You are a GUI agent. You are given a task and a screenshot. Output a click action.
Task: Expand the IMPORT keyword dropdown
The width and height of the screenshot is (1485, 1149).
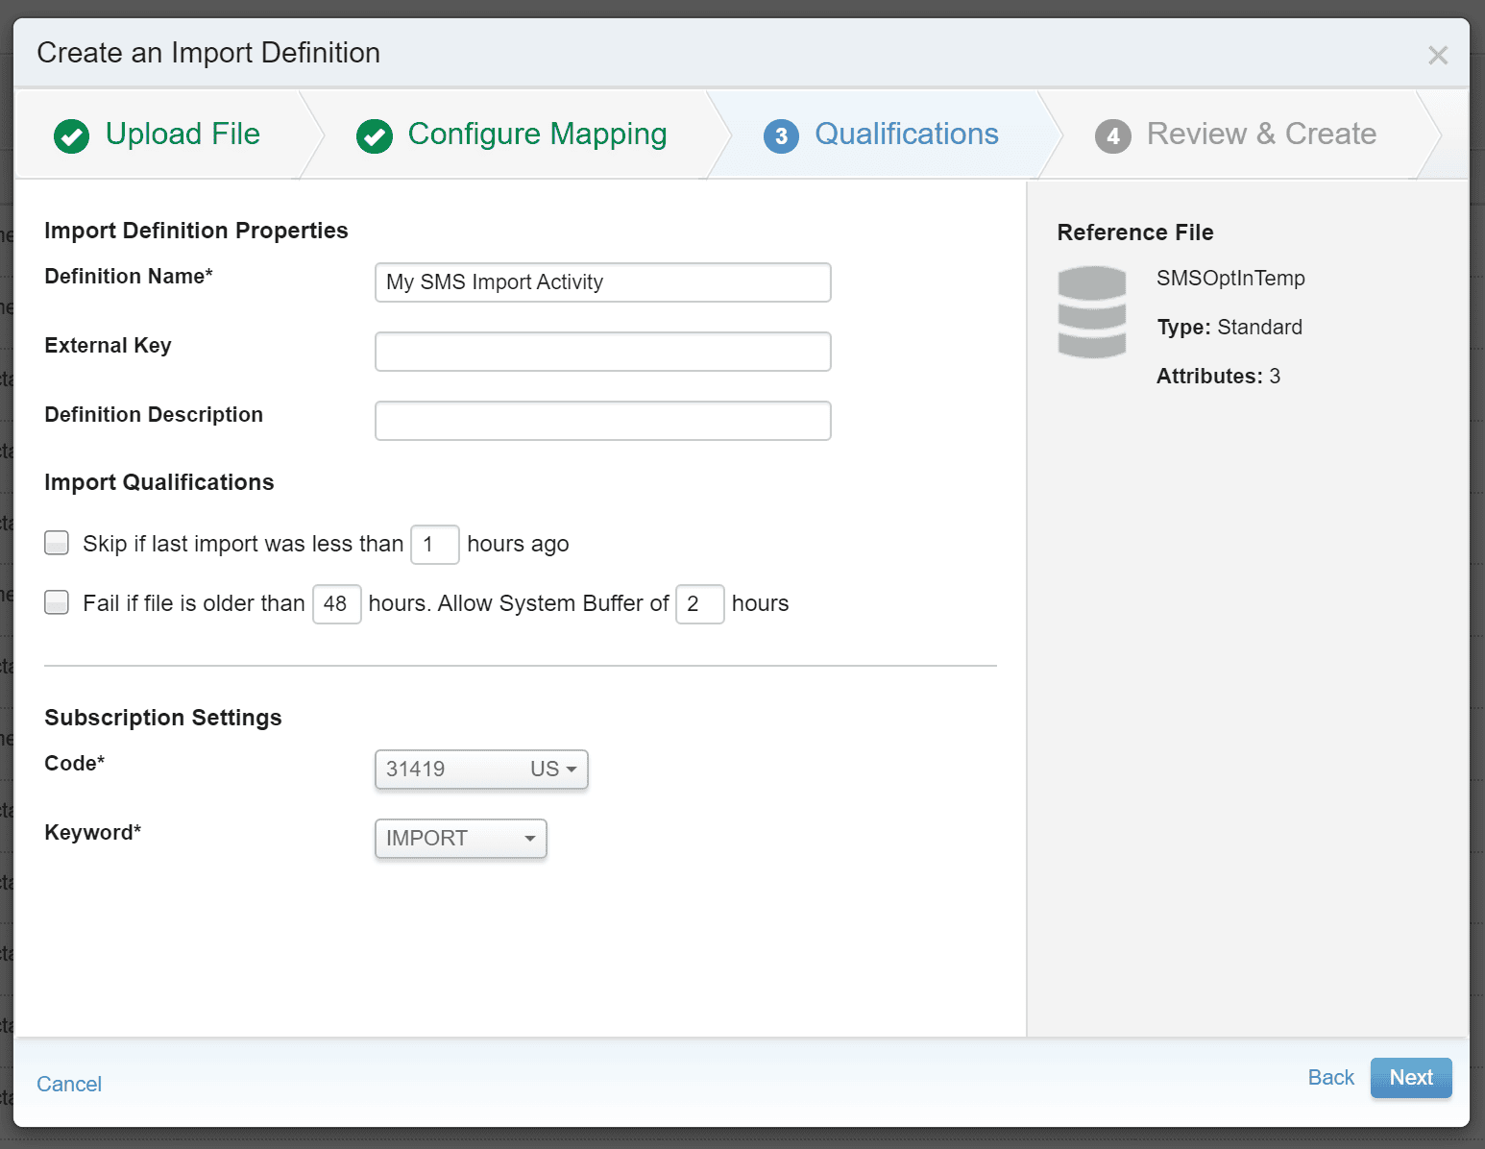(460, 839)
